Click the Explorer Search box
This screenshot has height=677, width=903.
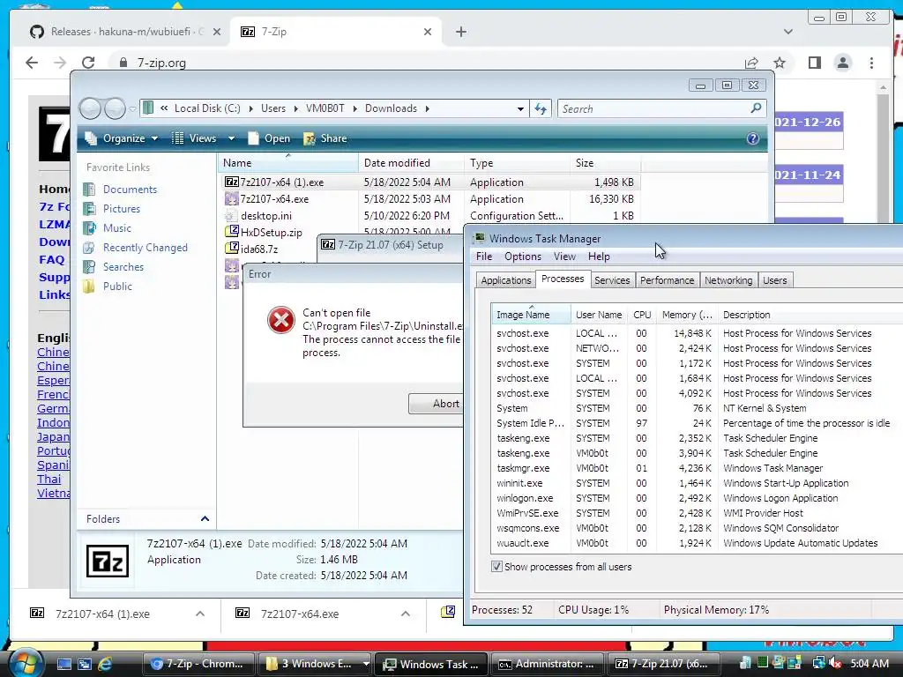661,108
